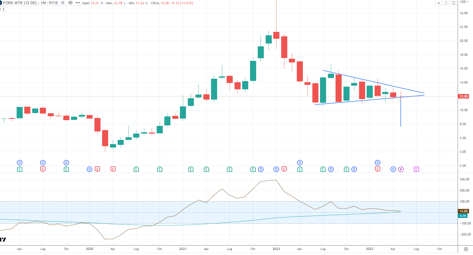Open the dividend marker at January 2020
This screenshot has height=255, width=473.
[x=89, y=169]
